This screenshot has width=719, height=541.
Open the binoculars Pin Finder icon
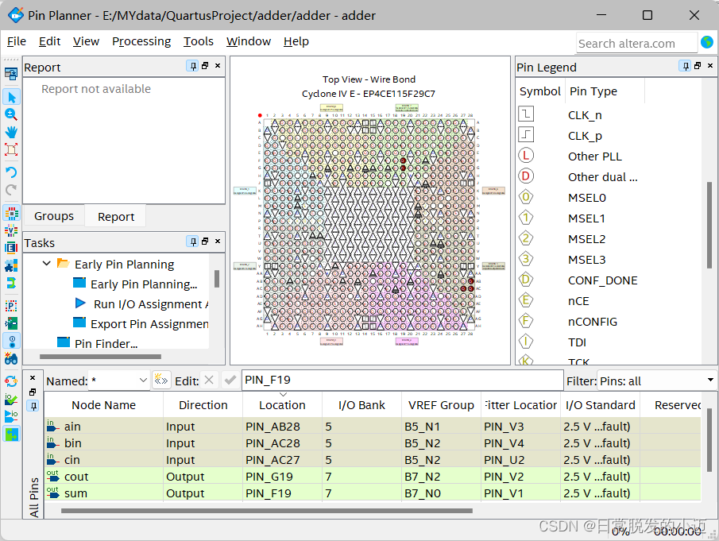point(11,358)
